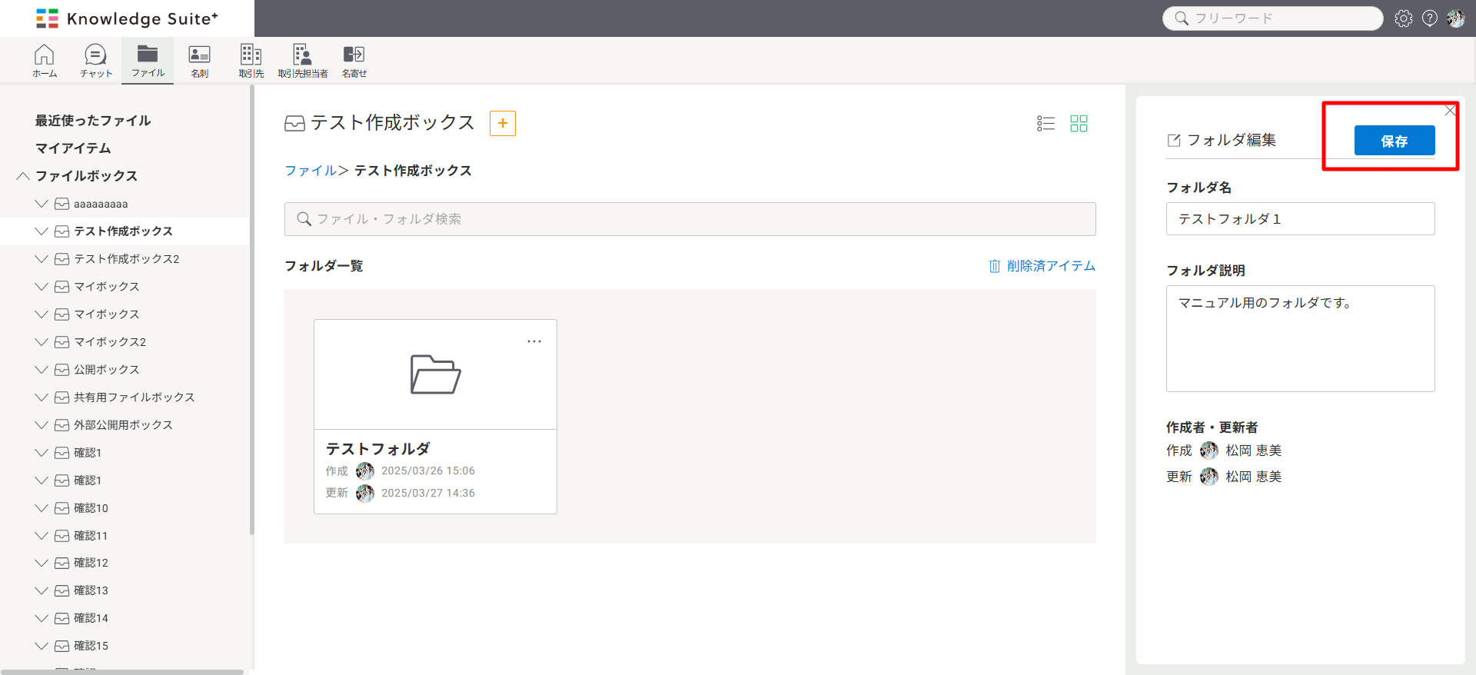Expand the 確認12 chevron
The image size is (1476, 675).
tap(42, 563)
